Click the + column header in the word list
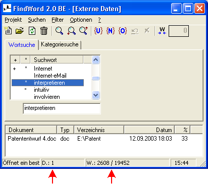Screen dimensions: 208x184 (x=15, y=59)
